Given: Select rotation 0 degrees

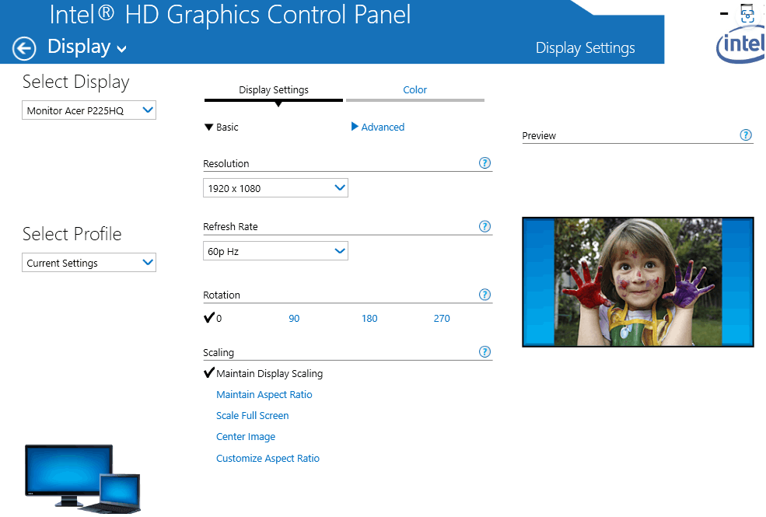Looking at the screenshot, I should click(x=212, y=318).
